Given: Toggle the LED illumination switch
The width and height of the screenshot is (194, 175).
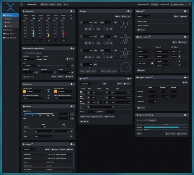Looking at the screenshot, I should pos(71,18).
